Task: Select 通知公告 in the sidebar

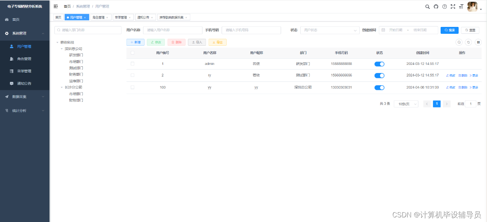Action: (x=25, y=83)
